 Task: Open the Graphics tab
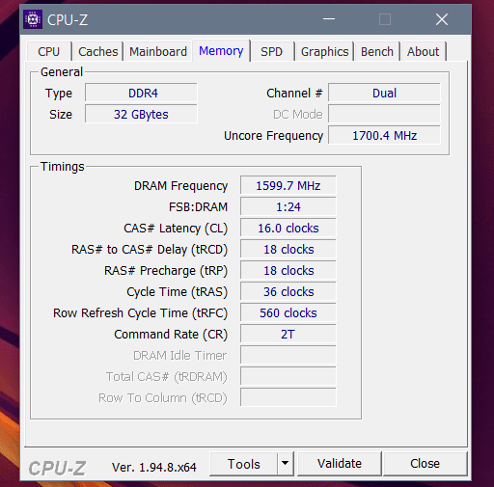pos(324,51)
